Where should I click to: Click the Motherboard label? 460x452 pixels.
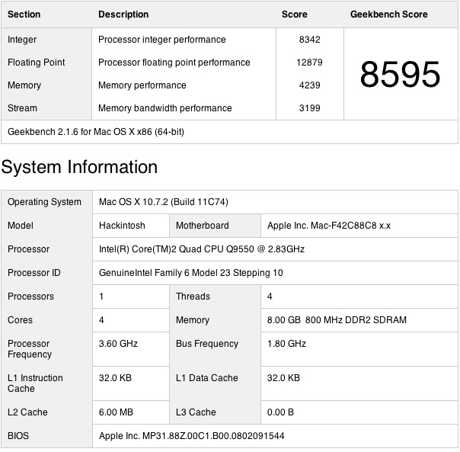(x=202, y=226)
